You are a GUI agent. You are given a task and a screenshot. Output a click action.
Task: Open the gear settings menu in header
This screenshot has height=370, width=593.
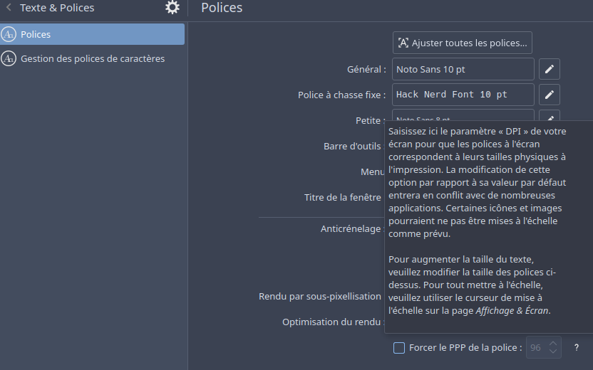(172, 8)
